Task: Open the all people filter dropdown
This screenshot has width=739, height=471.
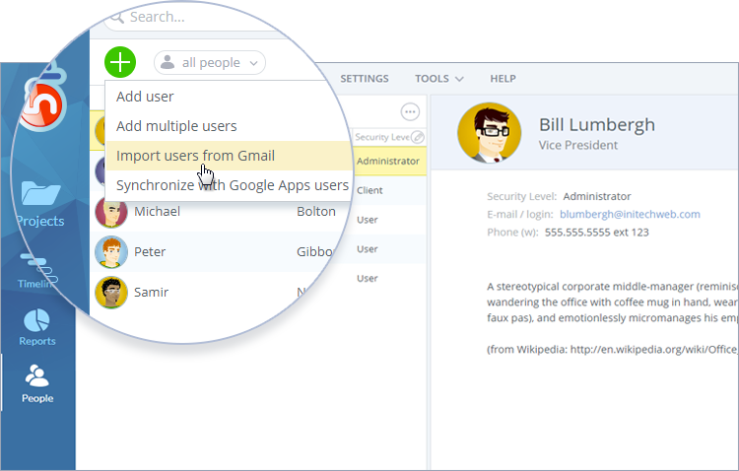Action: (210, 63)
